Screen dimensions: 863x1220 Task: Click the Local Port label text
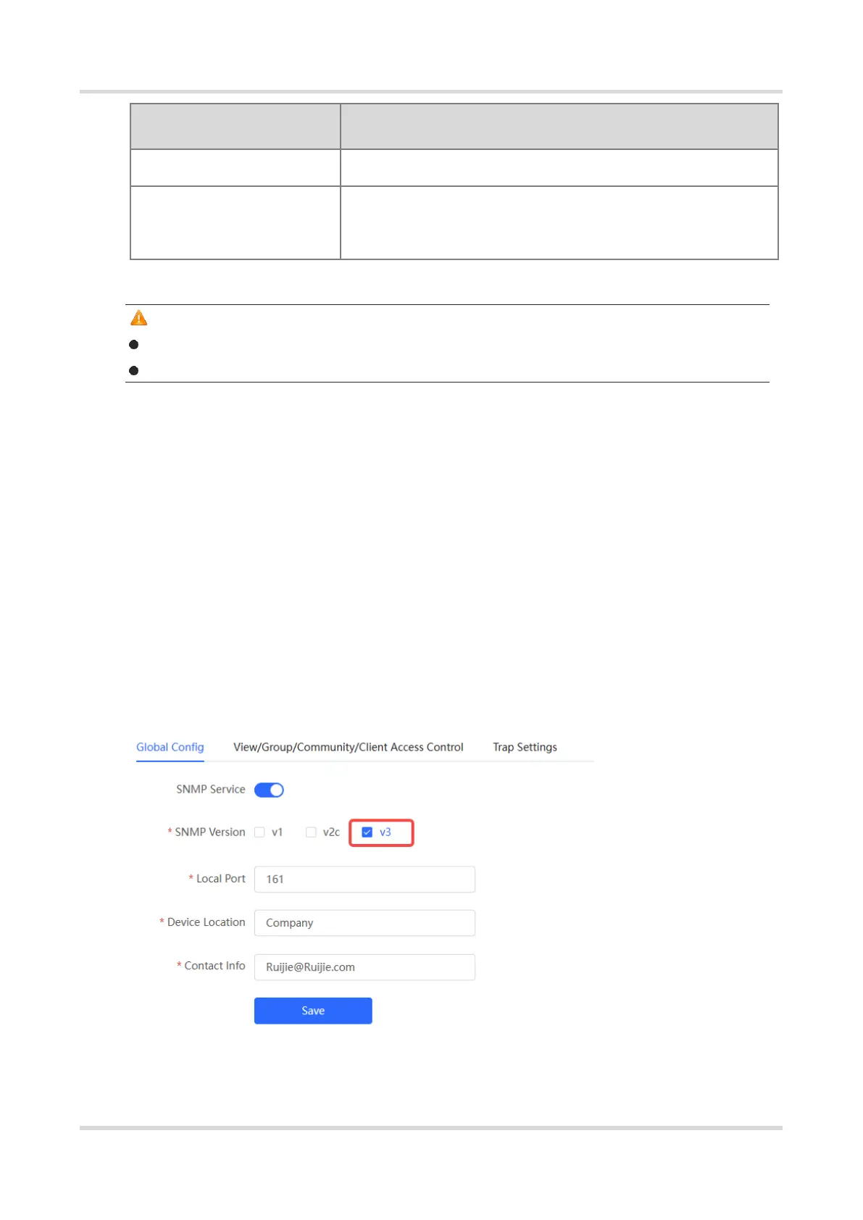(221, 879)
